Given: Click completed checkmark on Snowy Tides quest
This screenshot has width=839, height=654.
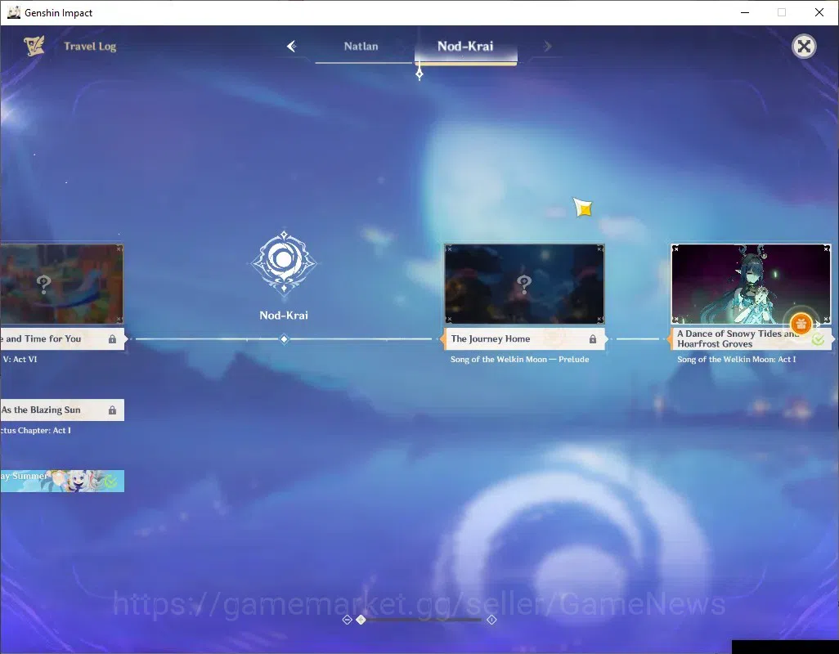Looking at the screenshot, I should click(x=818, y=339).
